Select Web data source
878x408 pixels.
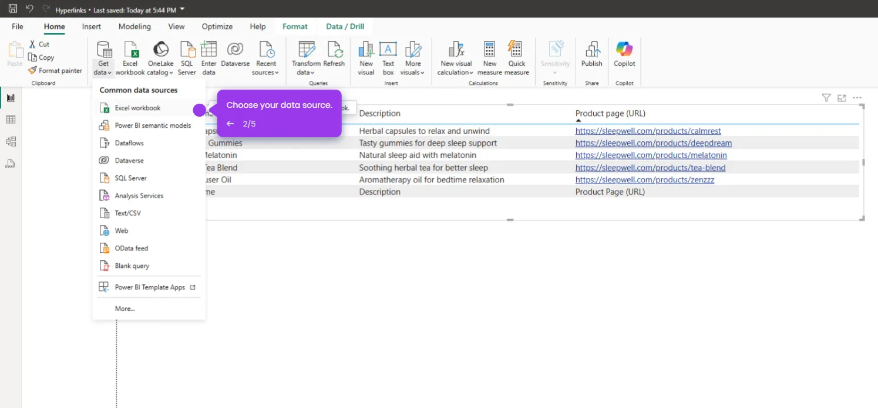[x=149, y=231]
